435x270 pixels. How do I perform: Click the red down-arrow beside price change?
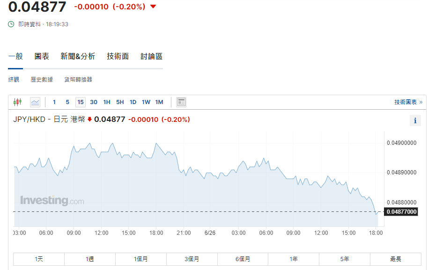153,7
